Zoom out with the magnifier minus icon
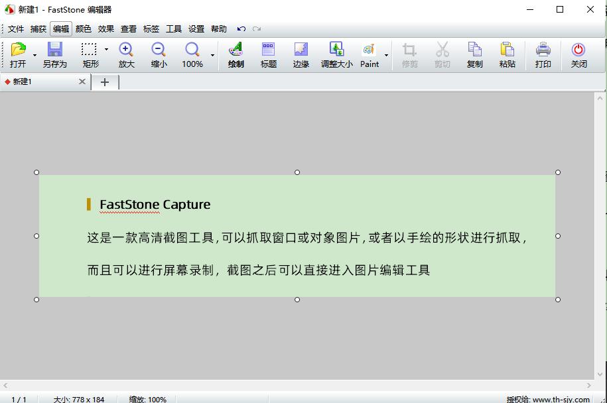 [159, 53]
